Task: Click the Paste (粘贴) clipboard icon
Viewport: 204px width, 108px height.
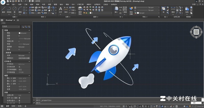Action: pyautogui.click(x=187, y=10)
